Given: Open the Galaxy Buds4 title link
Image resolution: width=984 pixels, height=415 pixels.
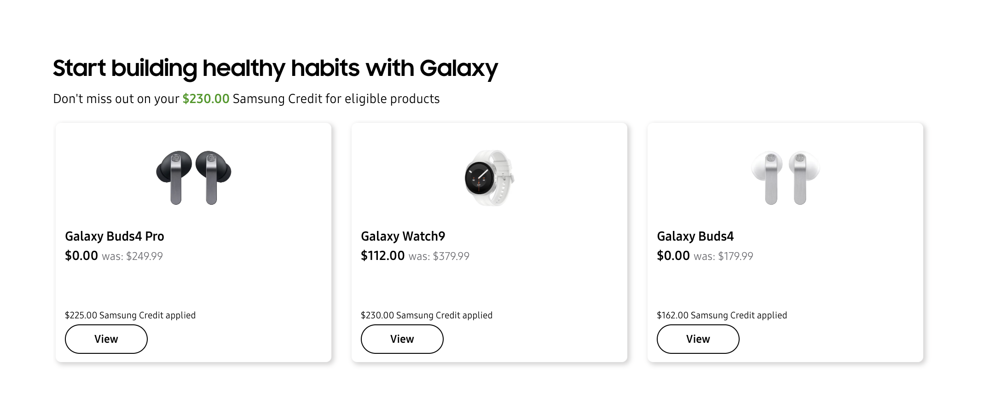Looking at the screenshot, I should (x=695, y=236).
